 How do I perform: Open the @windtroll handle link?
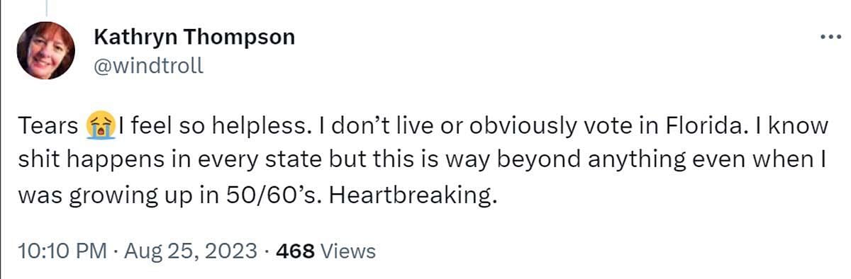pyautogui.click(x=148, y=66)
